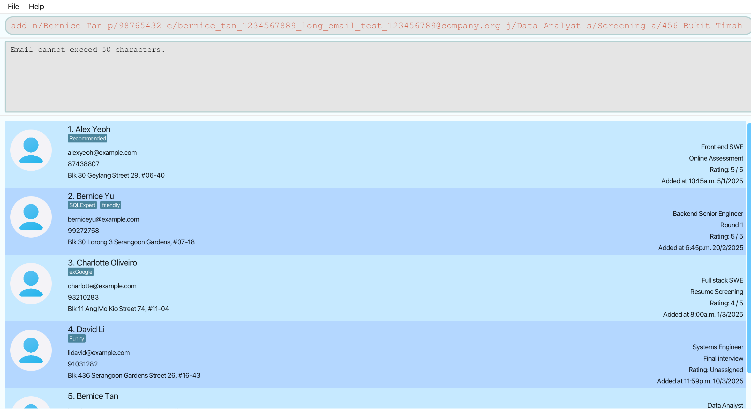Click address Blk 30 Lorong 3 Serangoon Gardens
The width and height of the screenshot is (751, 409).
tap(131, 242)
